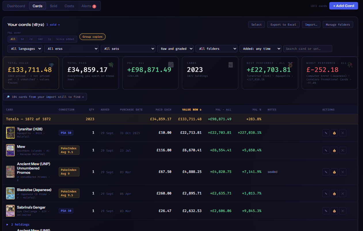
Task: Edit the Blastoise (Japanese) card
Action: point(326,193)
